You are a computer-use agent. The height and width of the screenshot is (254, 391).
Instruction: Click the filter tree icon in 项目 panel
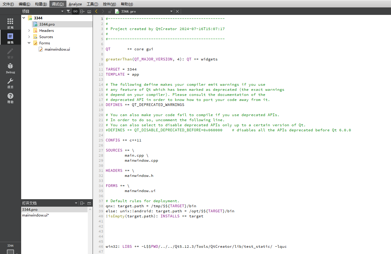[68, 11]
